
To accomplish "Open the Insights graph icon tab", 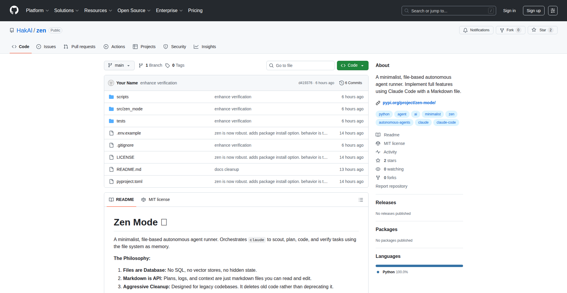I will [196, 47].
